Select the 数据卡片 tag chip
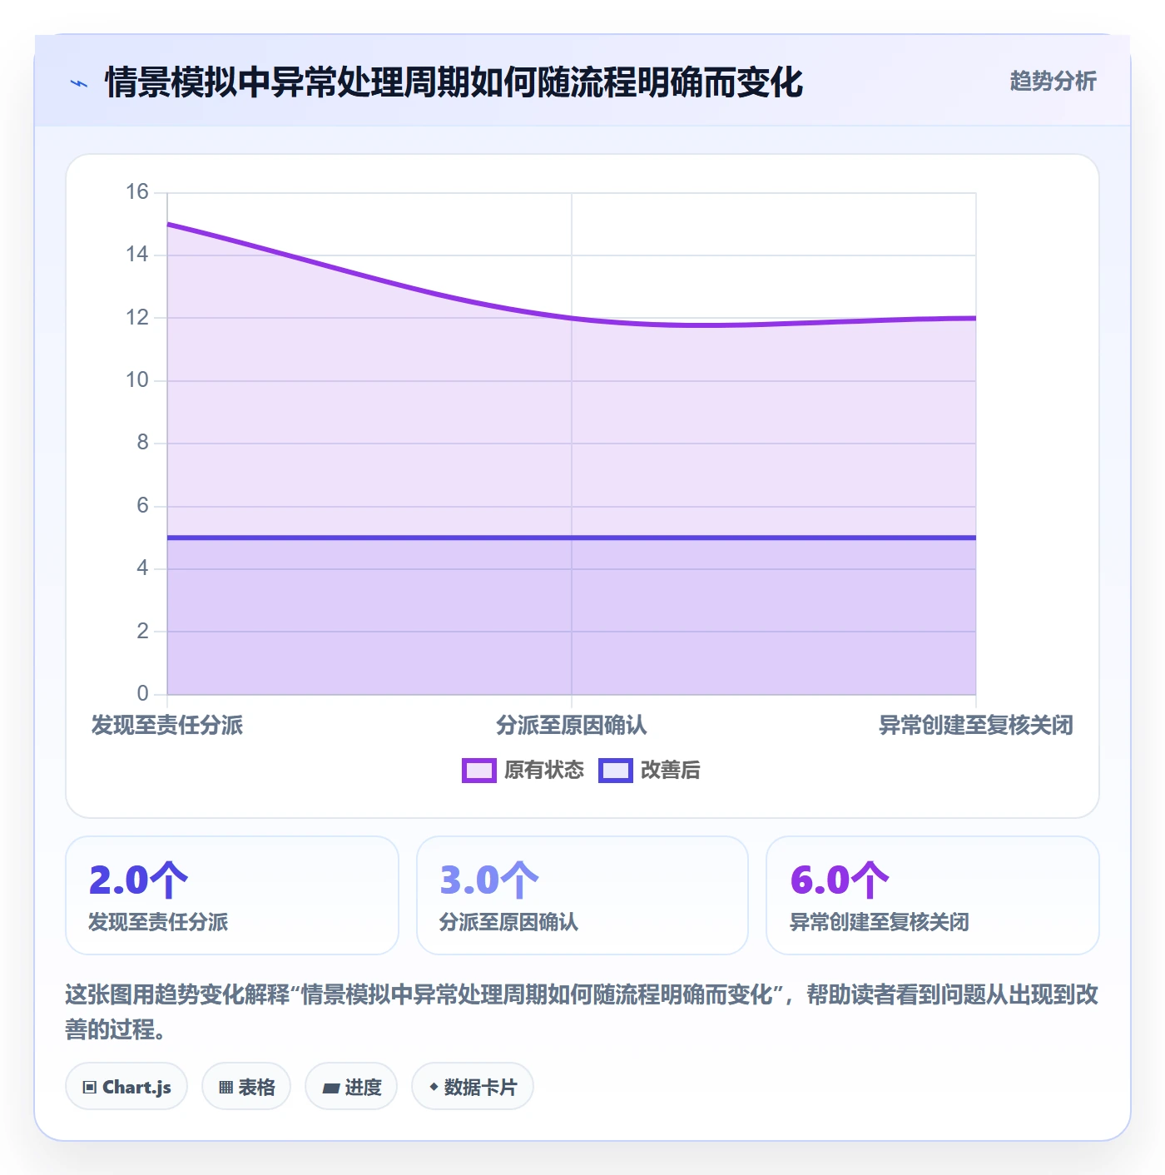Viewport: 1165px width, 1175px height. point(473,1086)
